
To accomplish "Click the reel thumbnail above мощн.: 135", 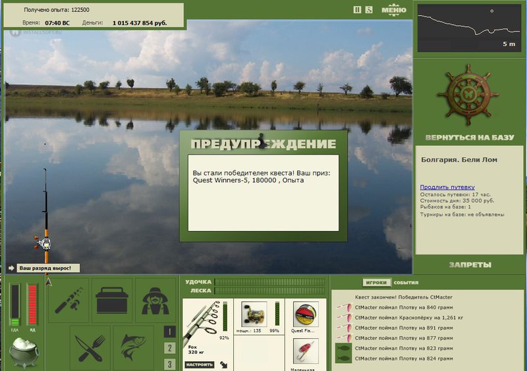I will click(254, 314).
